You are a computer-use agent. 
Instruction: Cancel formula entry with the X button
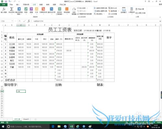19,21
